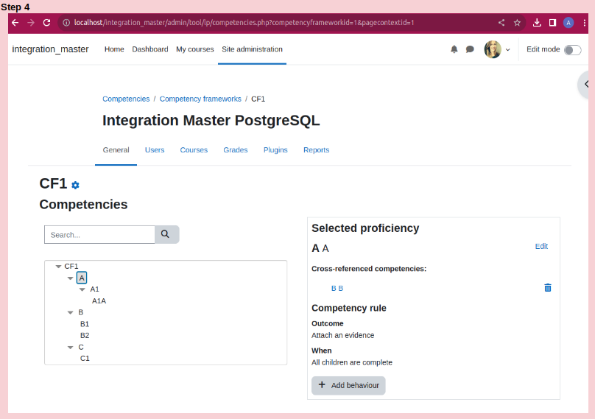
Task: Follow the Competencies breadcrumb link
Action: [126, 99]
